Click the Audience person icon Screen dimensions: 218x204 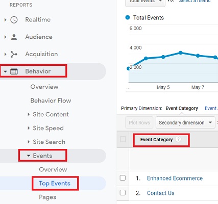point(14,37)
